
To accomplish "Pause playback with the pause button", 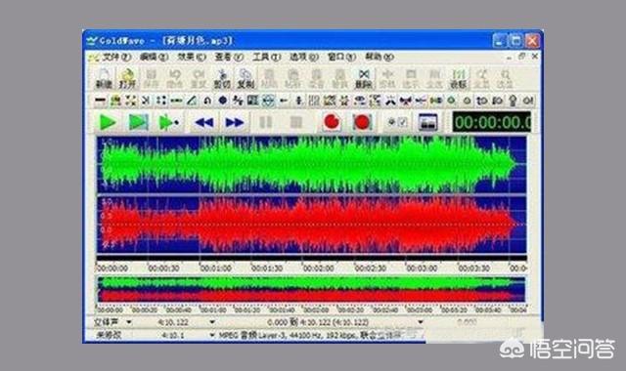I will click(265, 122).
